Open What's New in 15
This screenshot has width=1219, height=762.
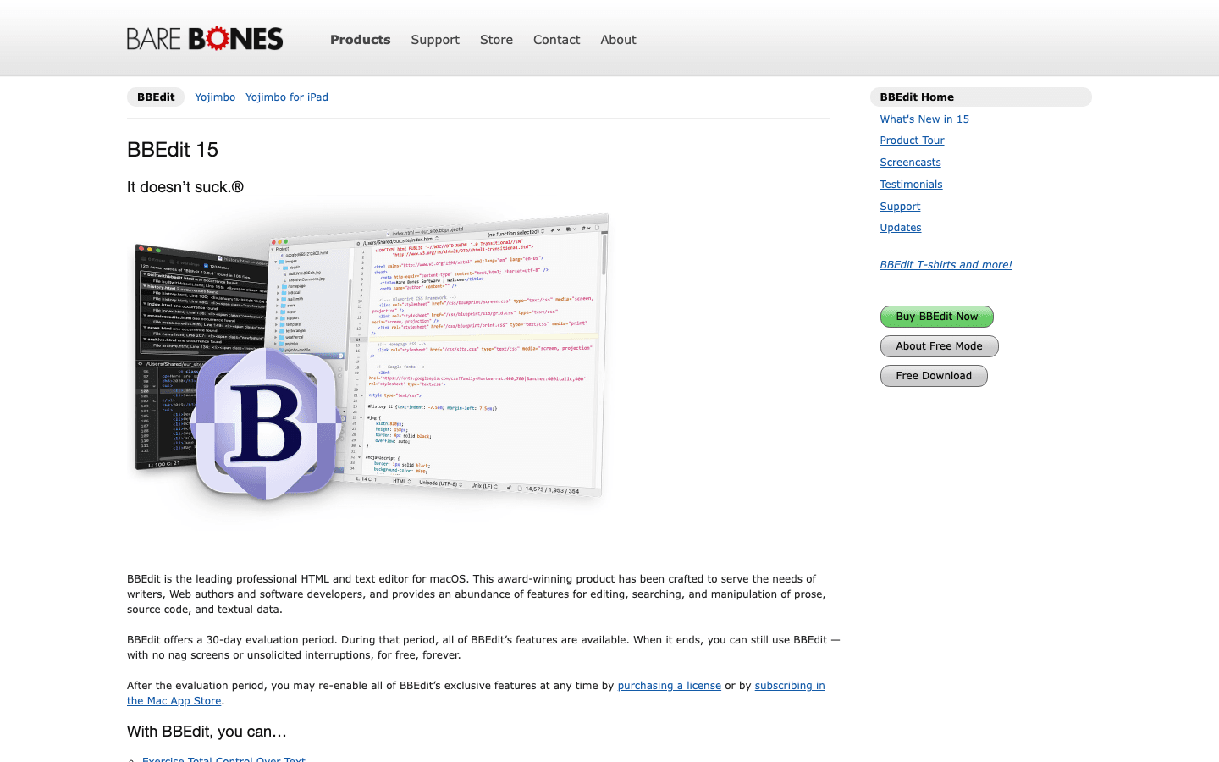(924, 119)
